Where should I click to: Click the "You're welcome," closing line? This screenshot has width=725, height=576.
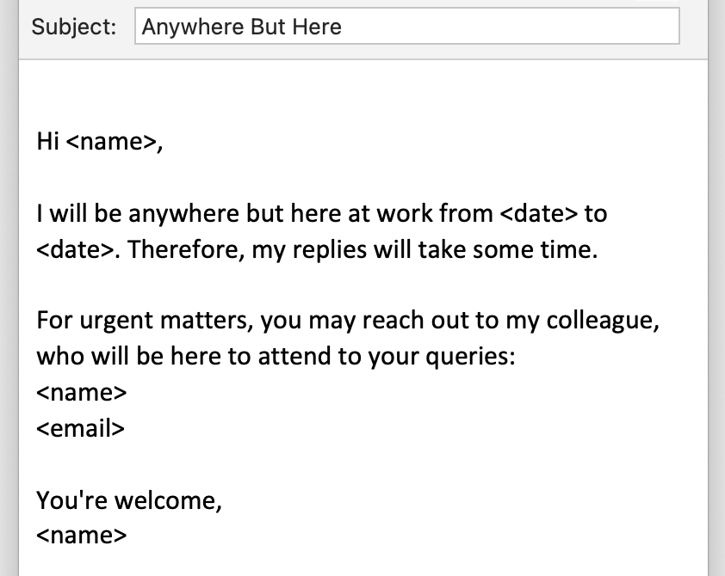click(x=129, y=500)
